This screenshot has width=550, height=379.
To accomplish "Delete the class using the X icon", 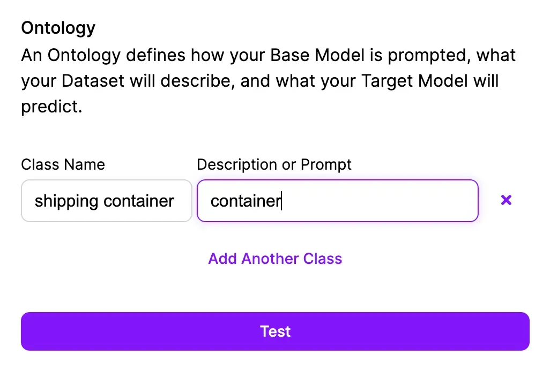I will 506,200.
